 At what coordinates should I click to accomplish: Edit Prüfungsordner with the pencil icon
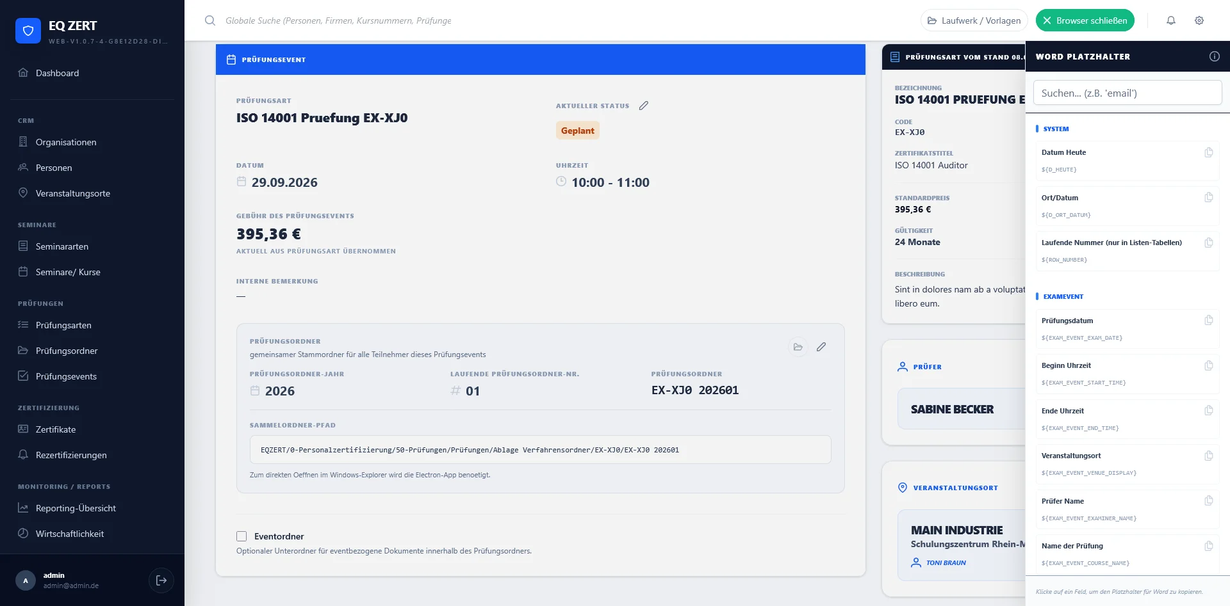click(x=821, y=347)
